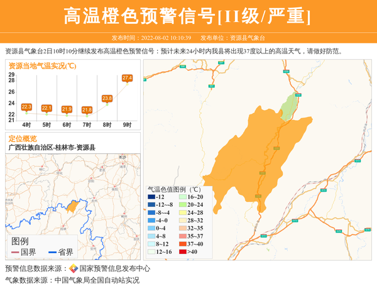Select the red >40 legend swatch
Screen dimensions: 377x296
183,252
